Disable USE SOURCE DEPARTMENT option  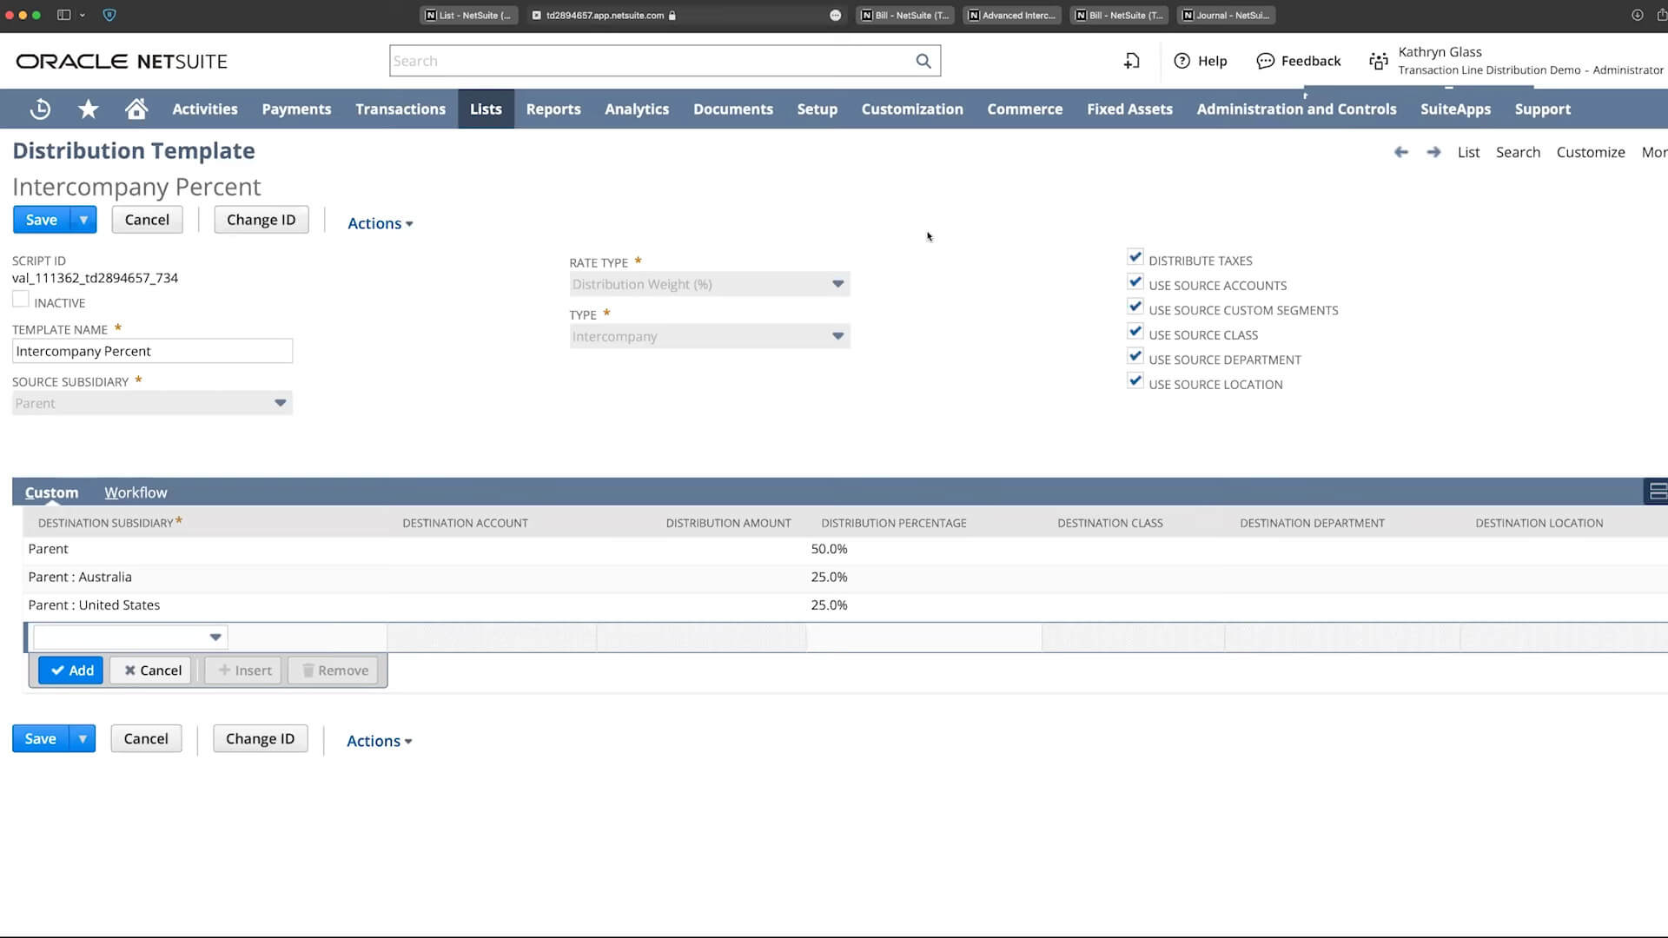pyautogui.click(x=1135, y=355)
